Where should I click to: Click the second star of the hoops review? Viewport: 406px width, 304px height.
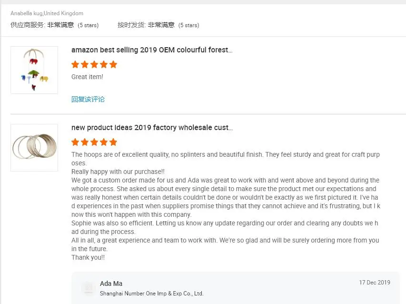tap(85, 142)
